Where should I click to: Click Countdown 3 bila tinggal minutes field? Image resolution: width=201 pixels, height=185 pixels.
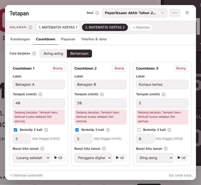145,139
